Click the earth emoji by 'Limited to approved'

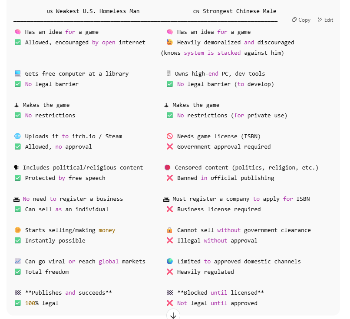170,261
